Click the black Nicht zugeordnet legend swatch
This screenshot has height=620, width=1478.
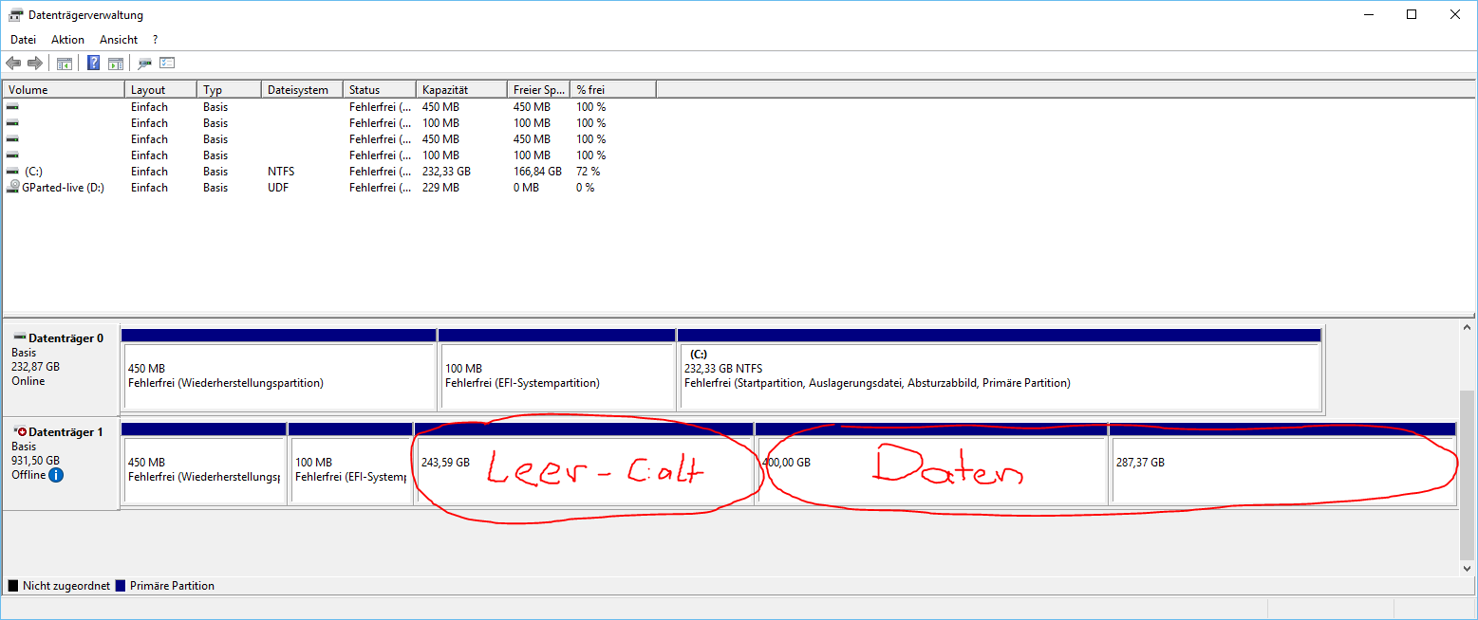coord(12,586)
